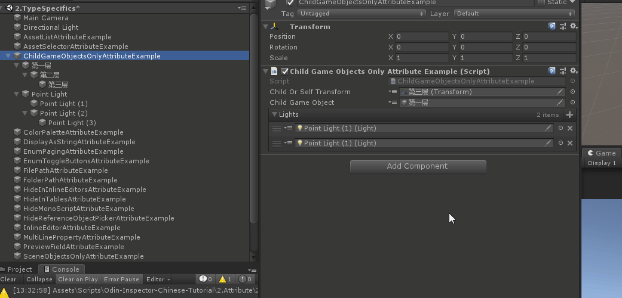This screenshot has height=298, width=622.
Task: Open the Transform component gear settings
Action: point(574,27)
